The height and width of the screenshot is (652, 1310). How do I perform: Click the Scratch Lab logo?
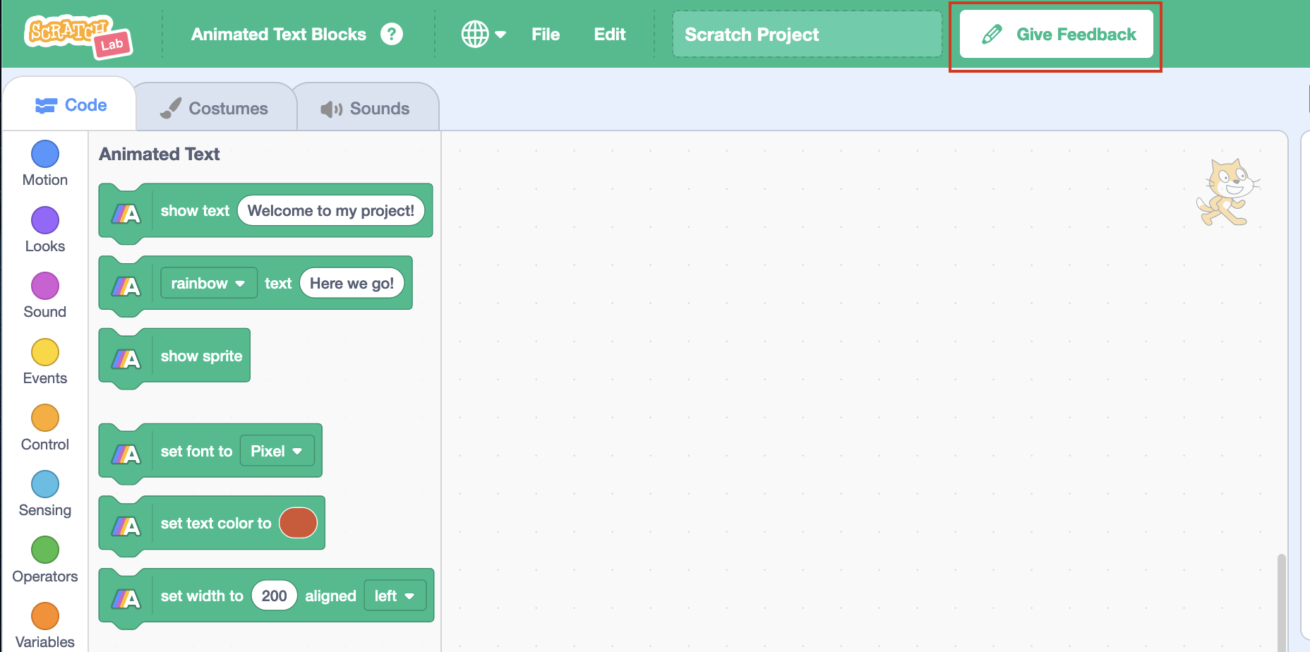coord(78,35)
